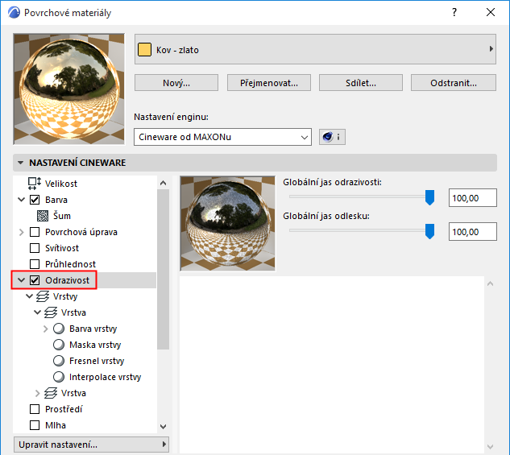This screenshot has height=455, width=510.
Task: Select the Velikost tree item
Action: 61,184
